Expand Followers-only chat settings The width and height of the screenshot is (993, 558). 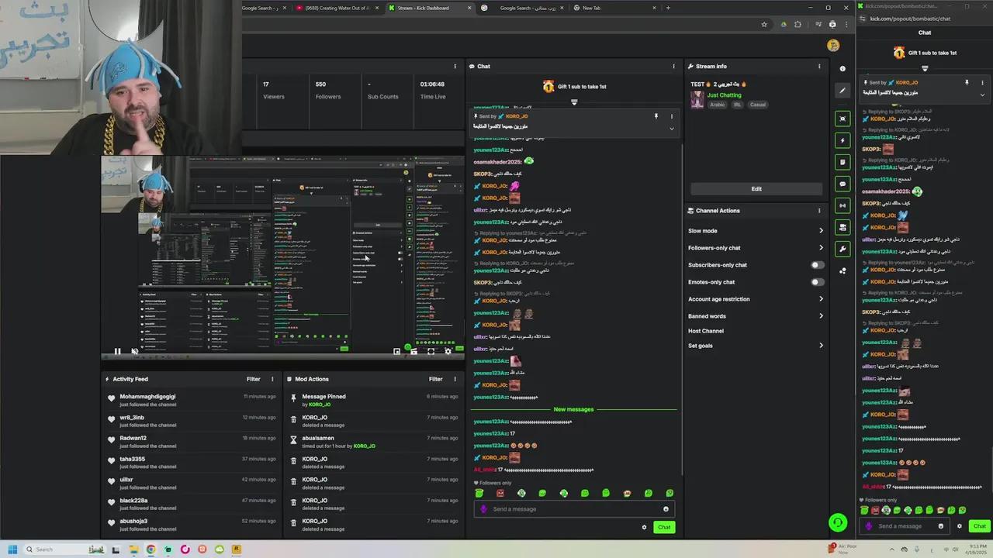coord(756,248)
